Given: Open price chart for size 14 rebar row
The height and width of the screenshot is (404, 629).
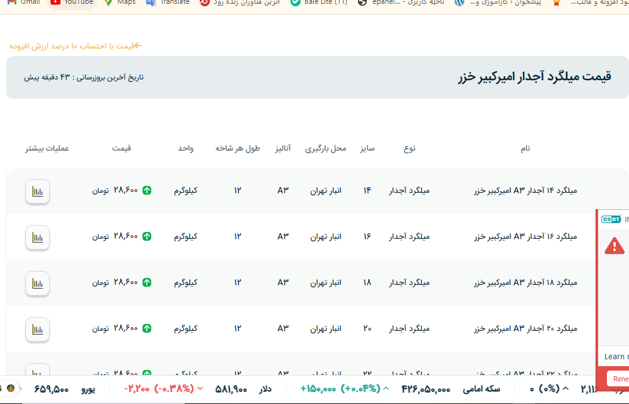Looking at the screenshot, I should [38, 191].
